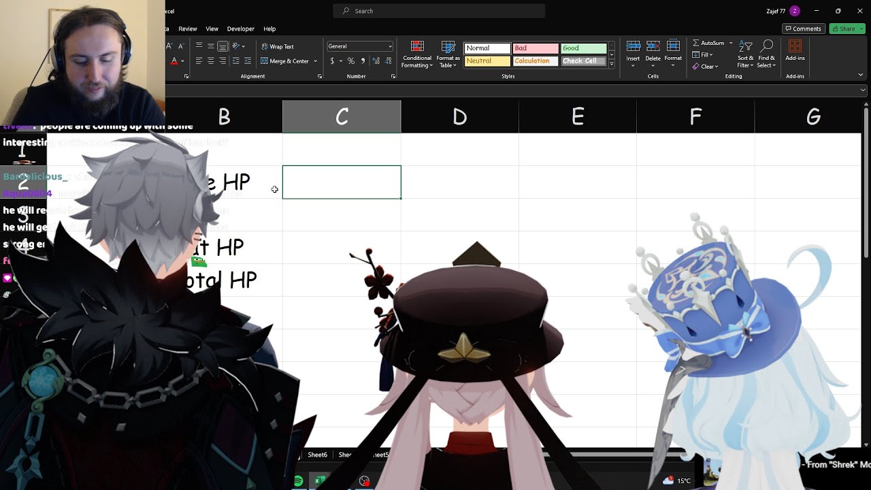Apply the Calculation cell style
The width and height of the screenshot is (871, 490).
tap(536, 61)
